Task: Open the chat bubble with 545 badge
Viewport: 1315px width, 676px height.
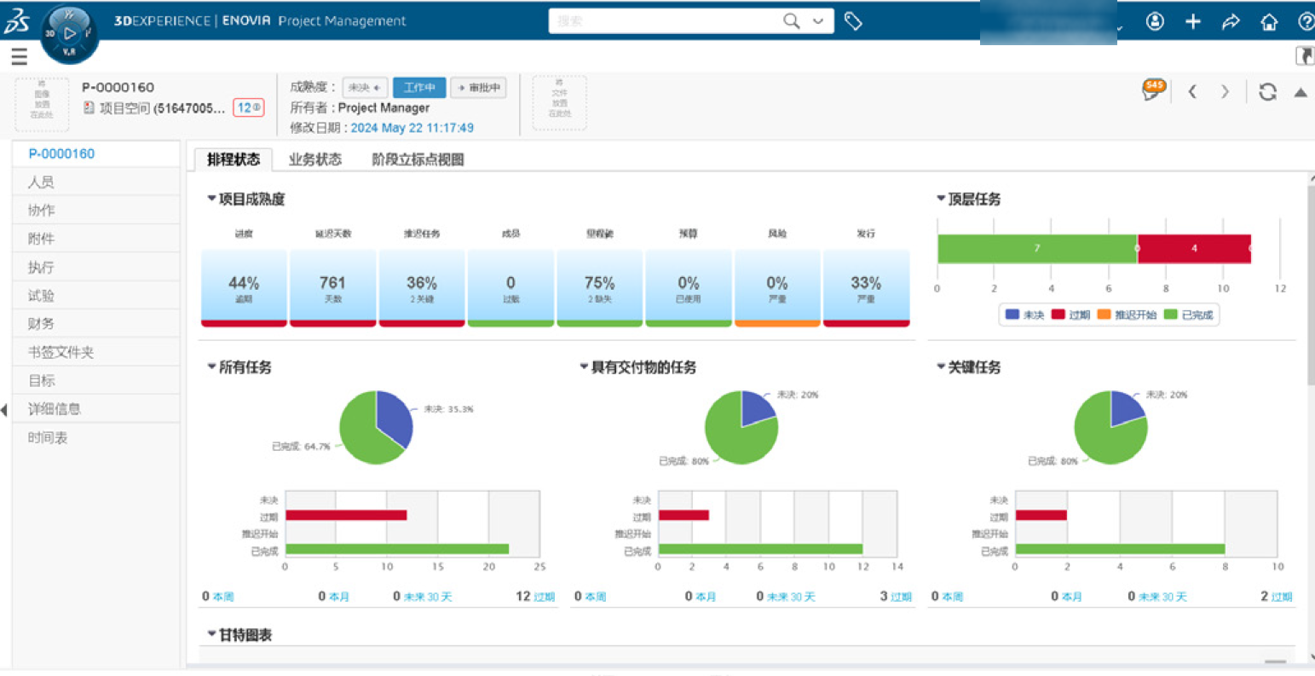Action: (1152, 90)
